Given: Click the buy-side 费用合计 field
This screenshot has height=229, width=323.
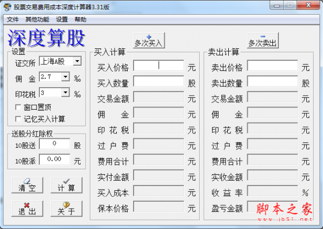Looking at the screenshot, I should [x=159, y=160].
